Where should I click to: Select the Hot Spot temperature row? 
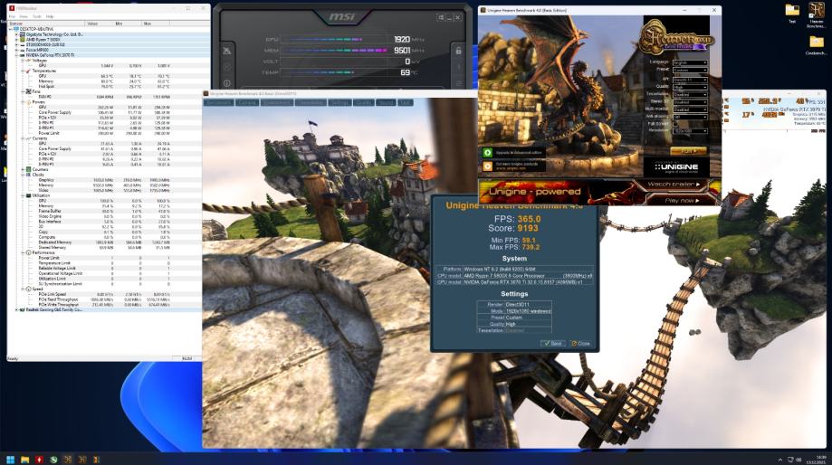tap(103, 87)
